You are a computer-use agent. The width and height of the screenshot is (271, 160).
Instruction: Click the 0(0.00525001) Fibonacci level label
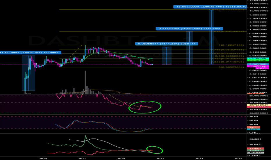pos(231,67)
